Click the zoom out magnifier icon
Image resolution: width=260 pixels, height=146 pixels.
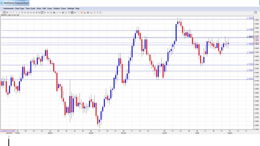(97, 12)
